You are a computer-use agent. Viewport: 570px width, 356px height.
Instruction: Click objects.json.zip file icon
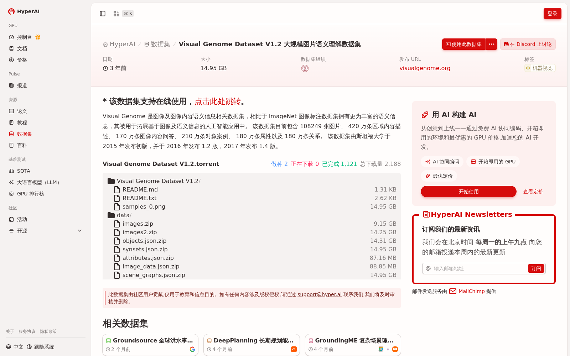[x=116, y=241]
